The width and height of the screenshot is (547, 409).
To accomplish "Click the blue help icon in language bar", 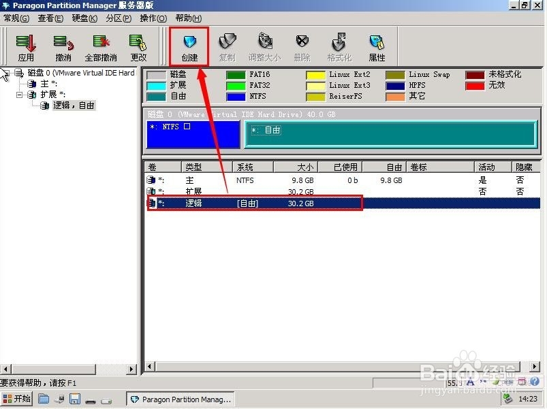I will [x=535, y=382].
